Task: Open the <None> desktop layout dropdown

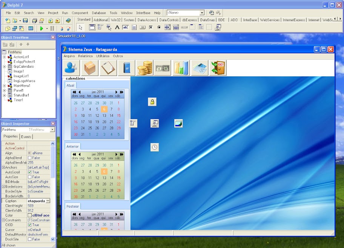Action: (x=202, y=13)
